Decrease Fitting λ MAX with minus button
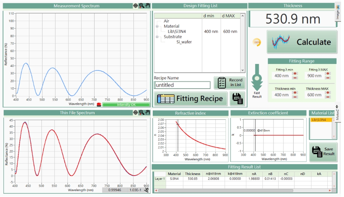The height and width of the screenshot is (197, 344). tap(328, 78)
